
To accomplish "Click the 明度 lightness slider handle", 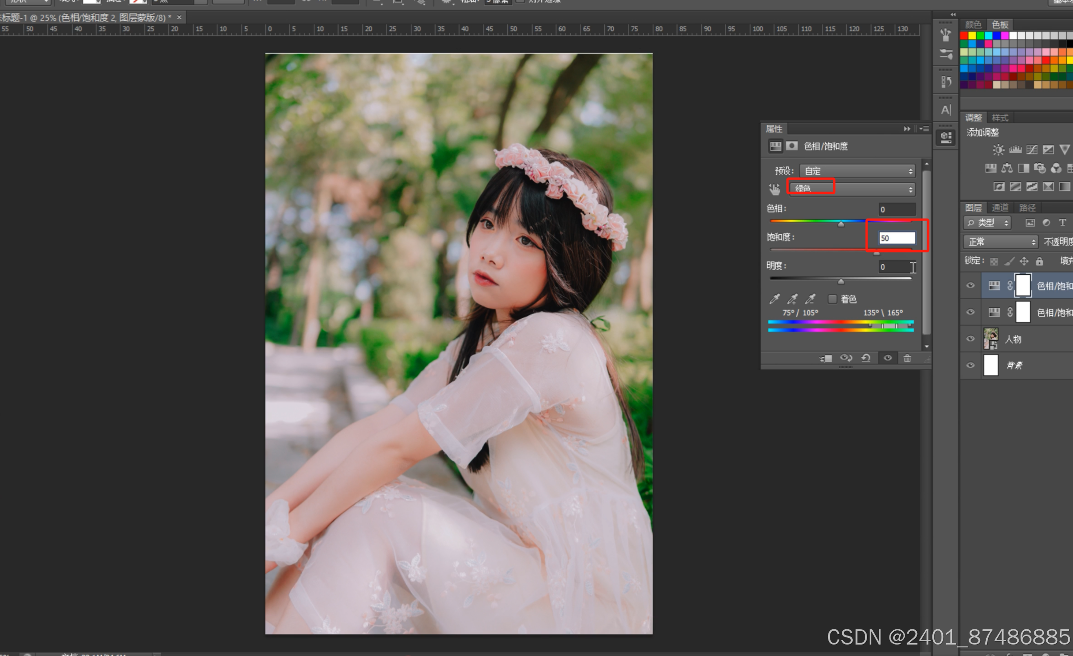I will [x=841, y=282].
